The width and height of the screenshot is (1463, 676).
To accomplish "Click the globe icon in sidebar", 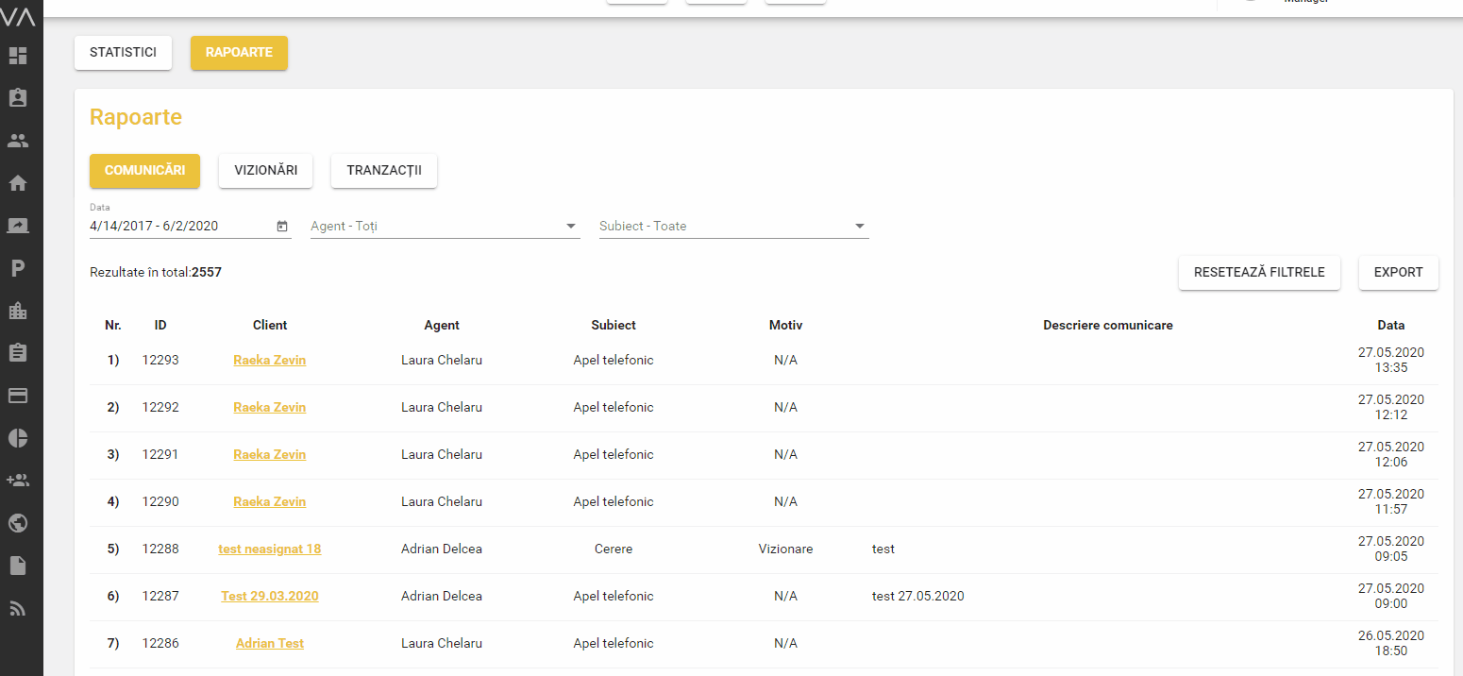I will pyautogui.click(x=18, y=523).
